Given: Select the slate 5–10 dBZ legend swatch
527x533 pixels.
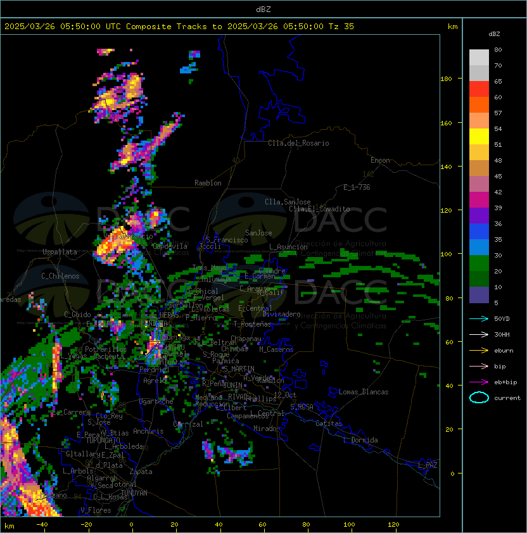Looking at the screenshot, I should (479, 295).
